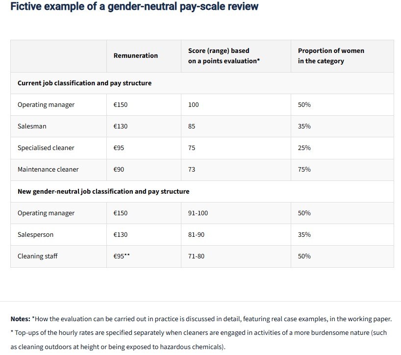The width and height of the screenshot is (401, 355).
Task: Select the 91-100 score range cell
Action: (198, 213)
